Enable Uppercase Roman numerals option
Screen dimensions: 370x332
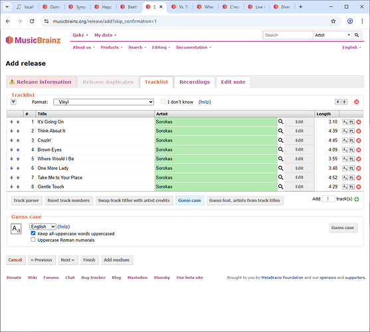tap(33, 240)
